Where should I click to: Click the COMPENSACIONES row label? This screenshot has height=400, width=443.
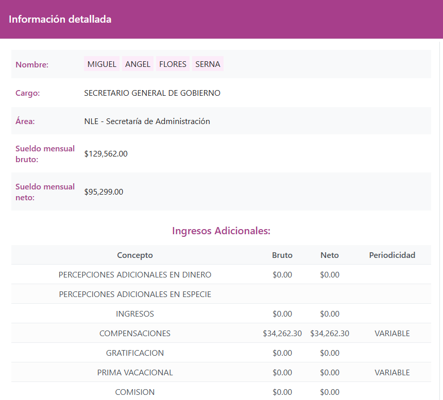[135, 334]
